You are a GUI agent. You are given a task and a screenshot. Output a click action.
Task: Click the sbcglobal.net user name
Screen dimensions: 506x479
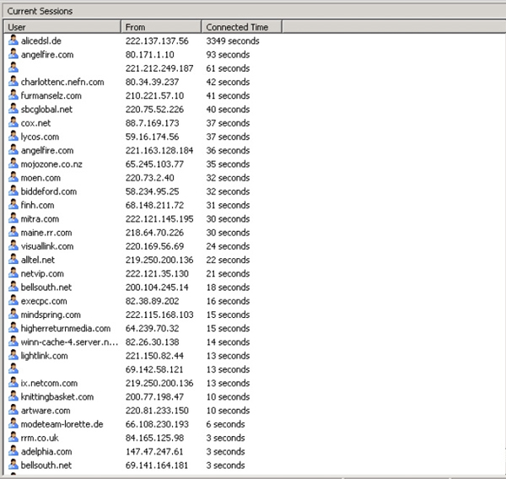tap(46, 110)
